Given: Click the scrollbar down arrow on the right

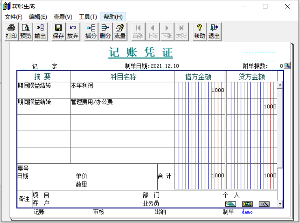Looking at the screenshot, I should (281, 203).
